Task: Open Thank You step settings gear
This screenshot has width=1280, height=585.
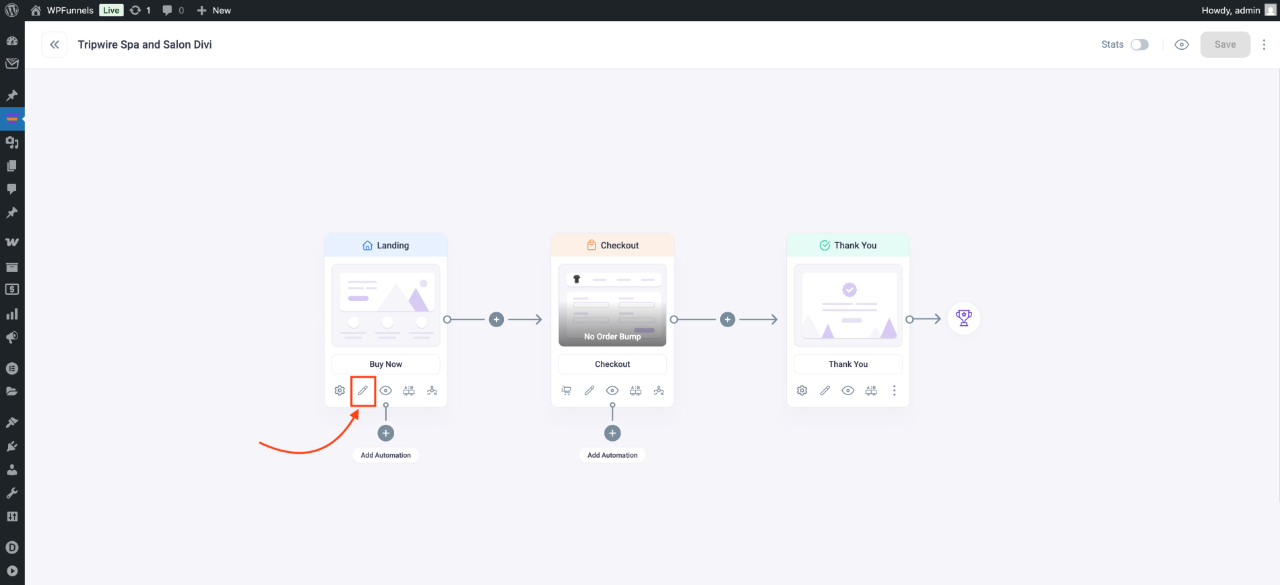Action: (802, 390)
